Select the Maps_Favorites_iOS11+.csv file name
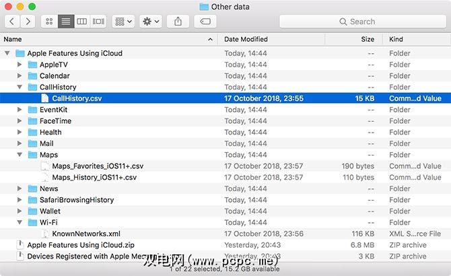Image resolution: width=451 pixels, height=276 pixels. tap(98, 166)
